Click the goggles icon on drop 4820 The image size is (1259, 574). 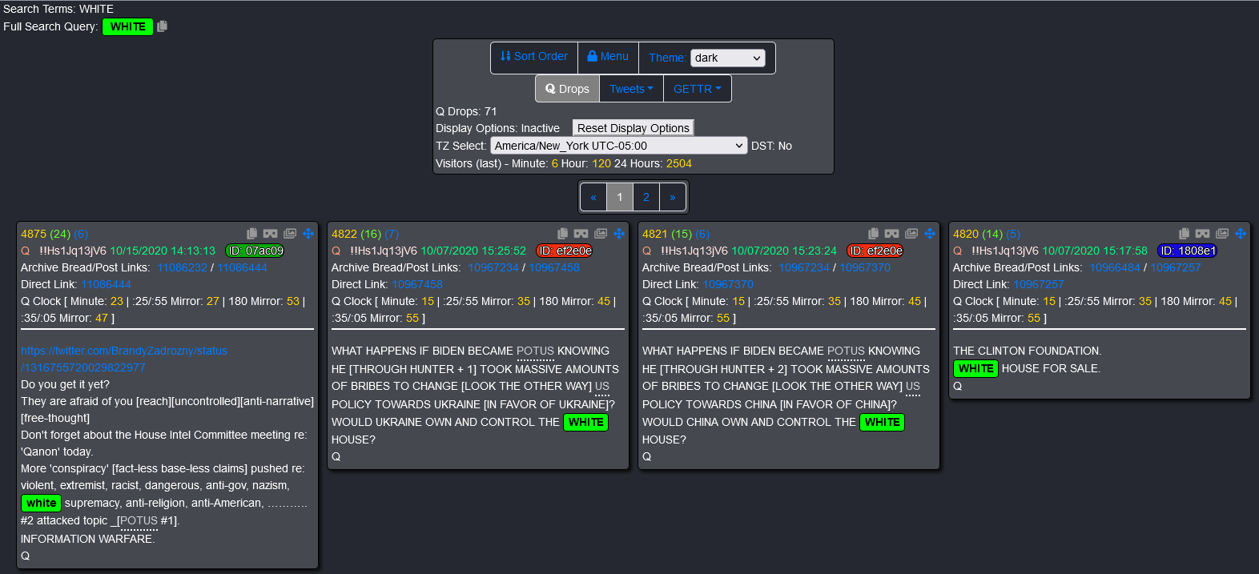[x=1202, y=234]
